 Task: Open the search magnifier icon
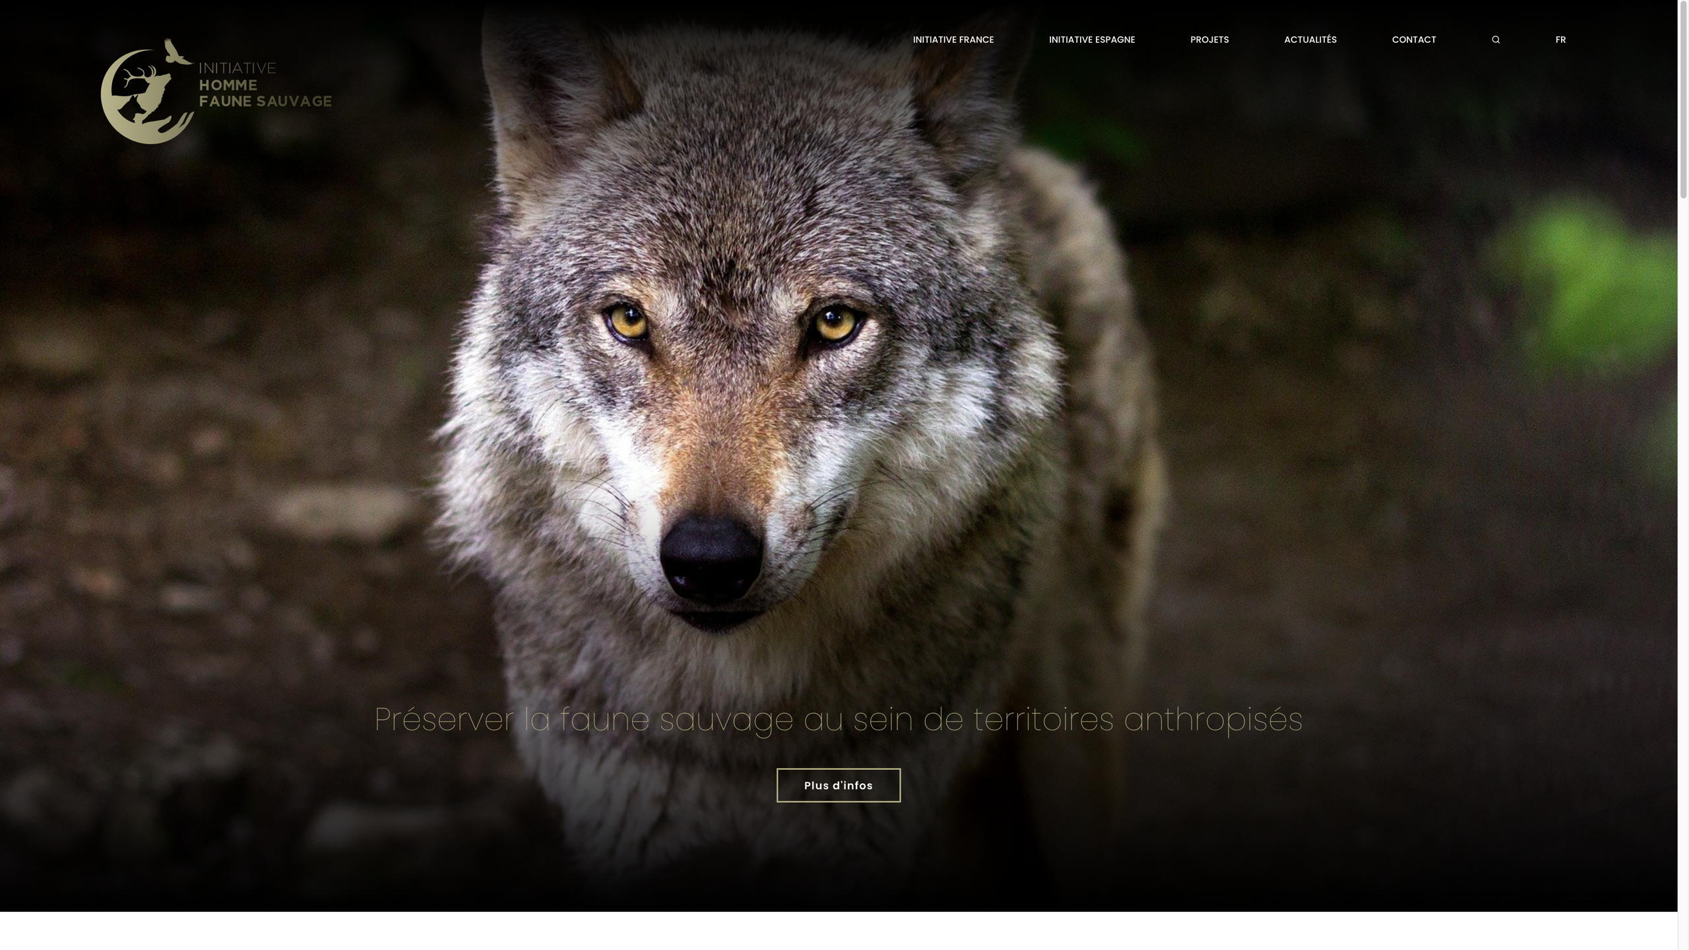1496,40
